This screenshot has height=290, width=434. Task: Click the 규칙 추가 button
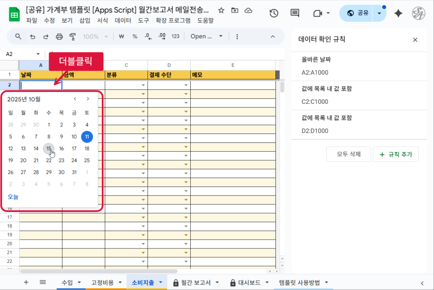pos(395,154)
